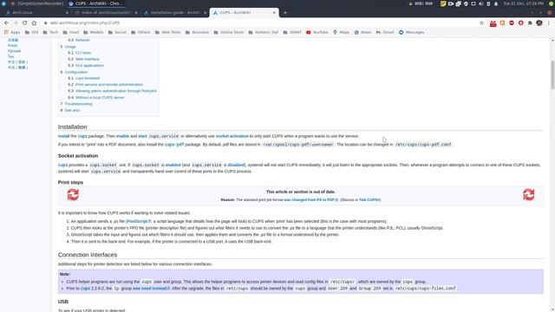Follow the socket activation link in Installation
Viewport: 555px width, 312px height.
(232, 136)
